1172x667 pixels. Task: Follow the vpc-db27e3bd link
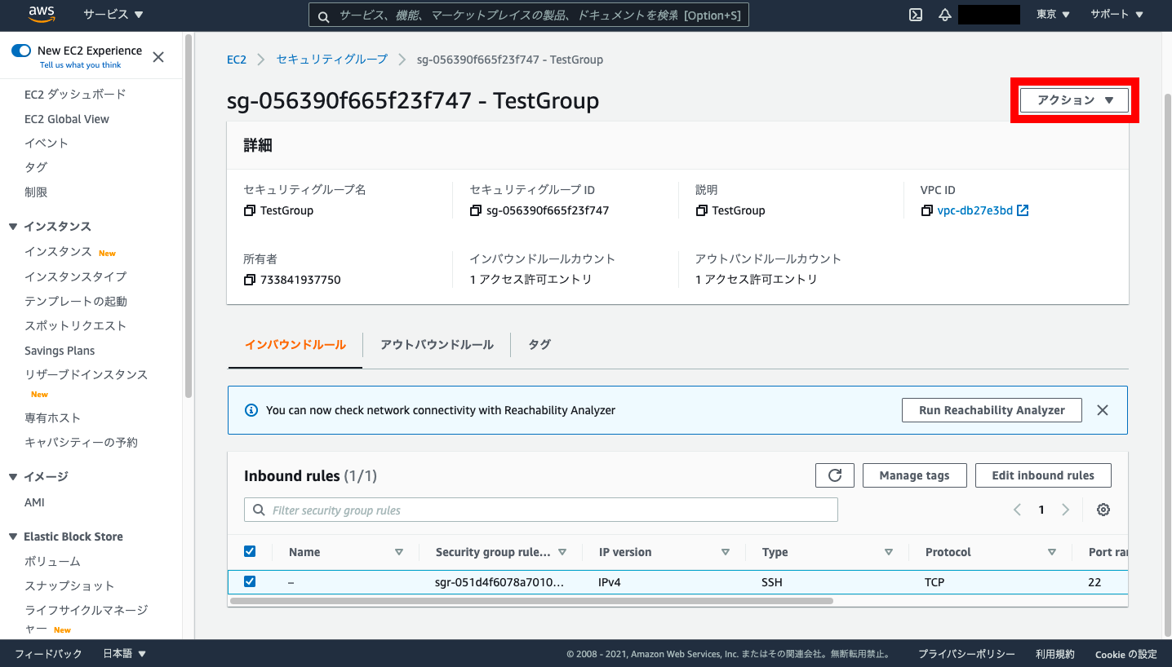(x=975, y=210)
